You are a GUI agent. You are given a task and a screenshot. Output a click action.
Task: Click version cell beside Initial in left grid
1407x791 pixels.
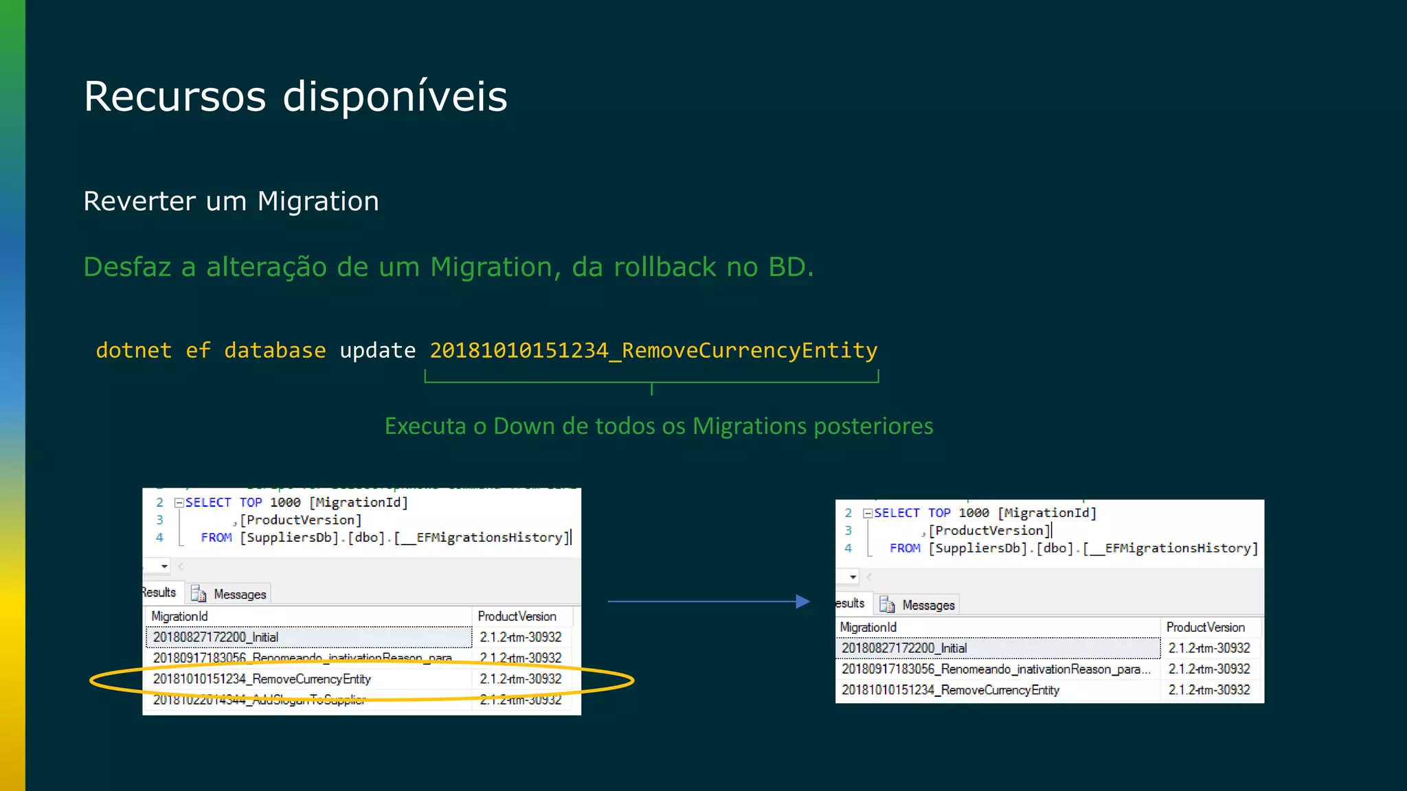pyautogui.click(x=522, y=637)
